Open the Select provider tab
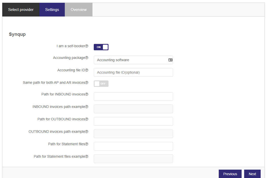This screenshot has width=266, height=178. click(x=21, y=10)
